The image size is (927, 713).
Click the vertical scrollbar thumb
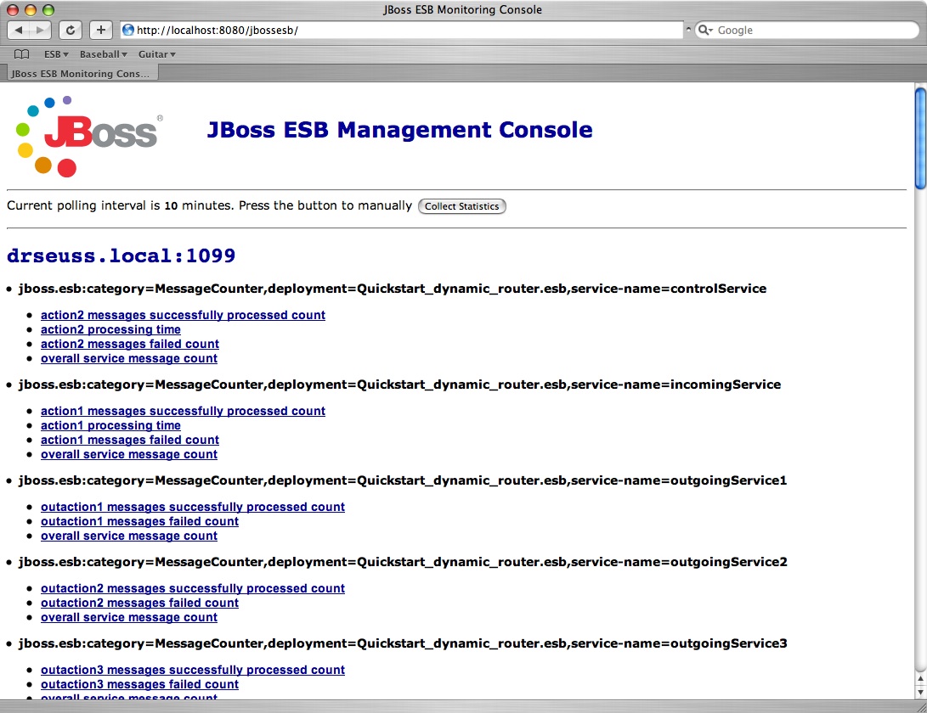pyautogui.click(x=920, y=138)
